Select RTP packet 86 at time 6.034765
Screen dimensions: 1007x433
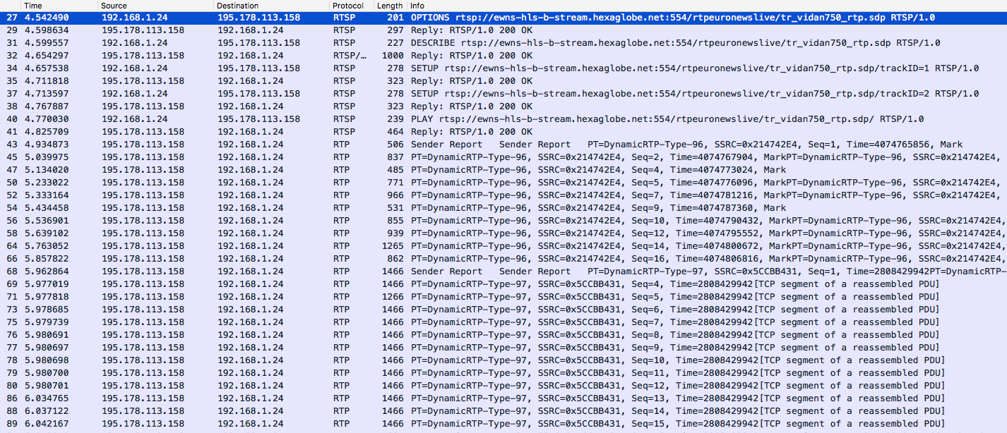pyautogui.click(x=503, y=398)
